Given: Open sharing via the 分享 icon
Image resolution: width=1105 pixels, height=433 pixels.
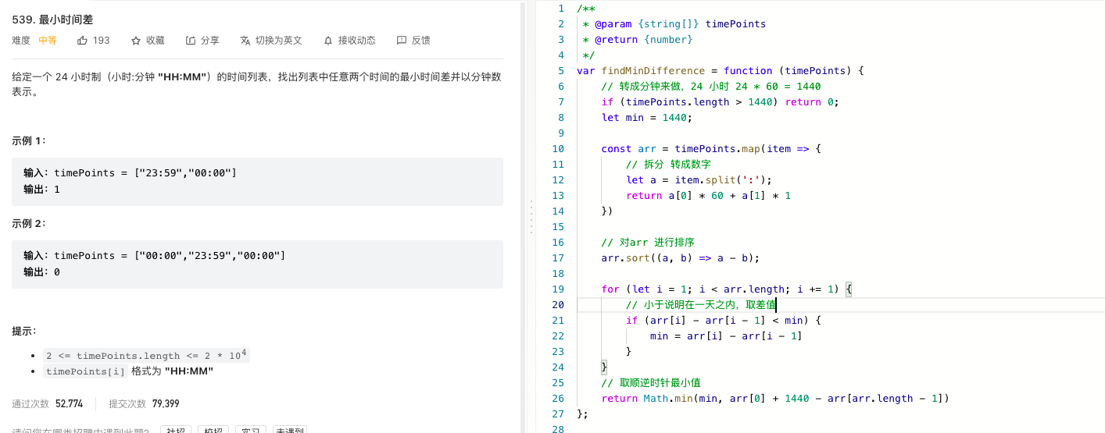Looking at the screenshot, I should click(x=191, y=41).
